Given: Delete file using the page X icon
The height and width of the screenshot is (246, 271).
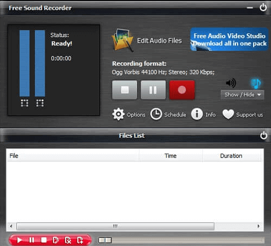Looking at the screenshot, I should 68,240.
